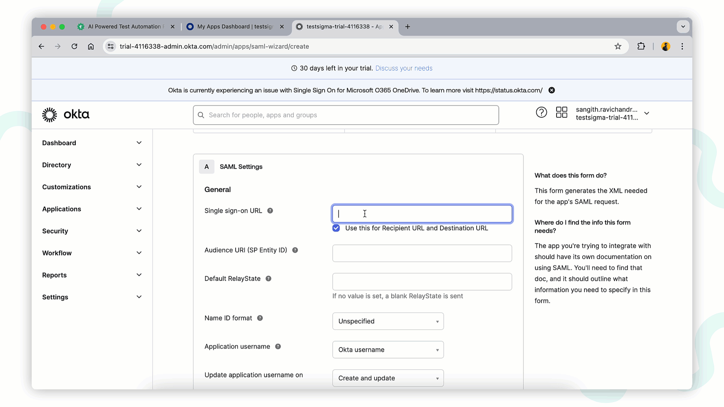Click the Discuss your needs link

404,68
